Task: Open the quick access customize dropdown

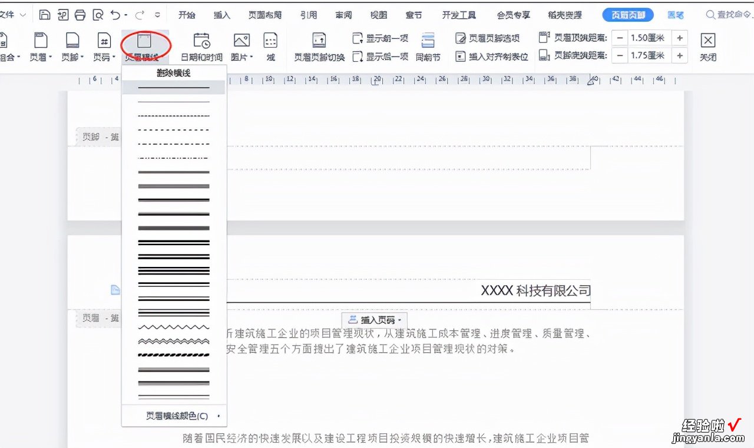Action: click(157, 15)
